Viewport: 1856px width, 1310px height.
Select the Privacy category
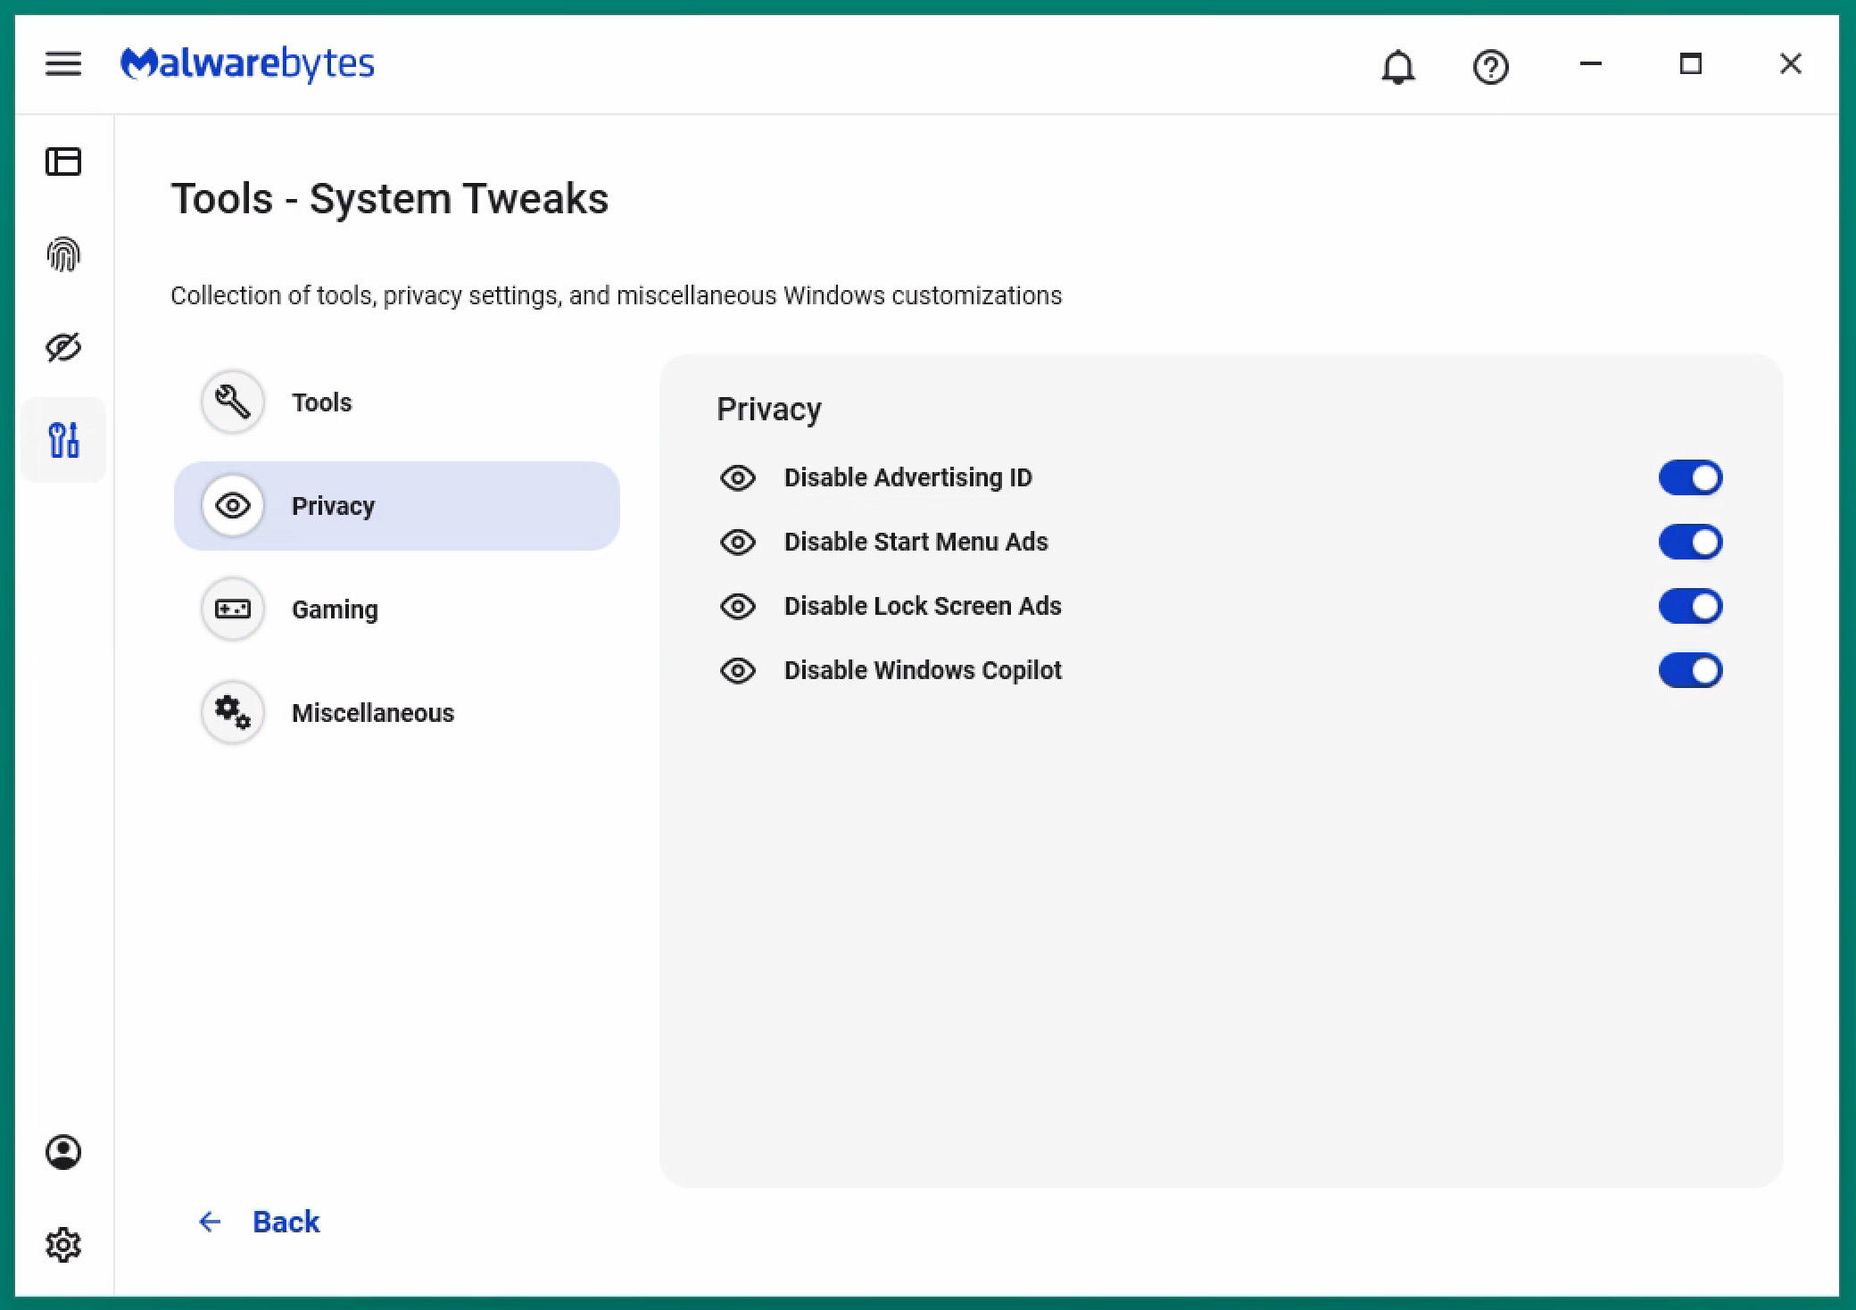pos(396,506)
